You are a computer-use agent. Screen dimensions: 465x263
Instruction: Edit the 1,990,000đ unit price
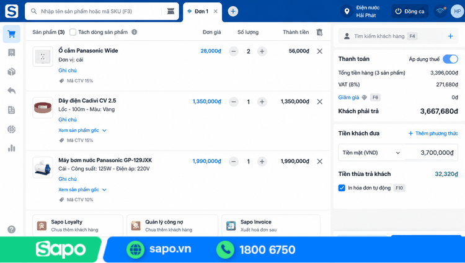pyautogui.click(x=207, y=162)
